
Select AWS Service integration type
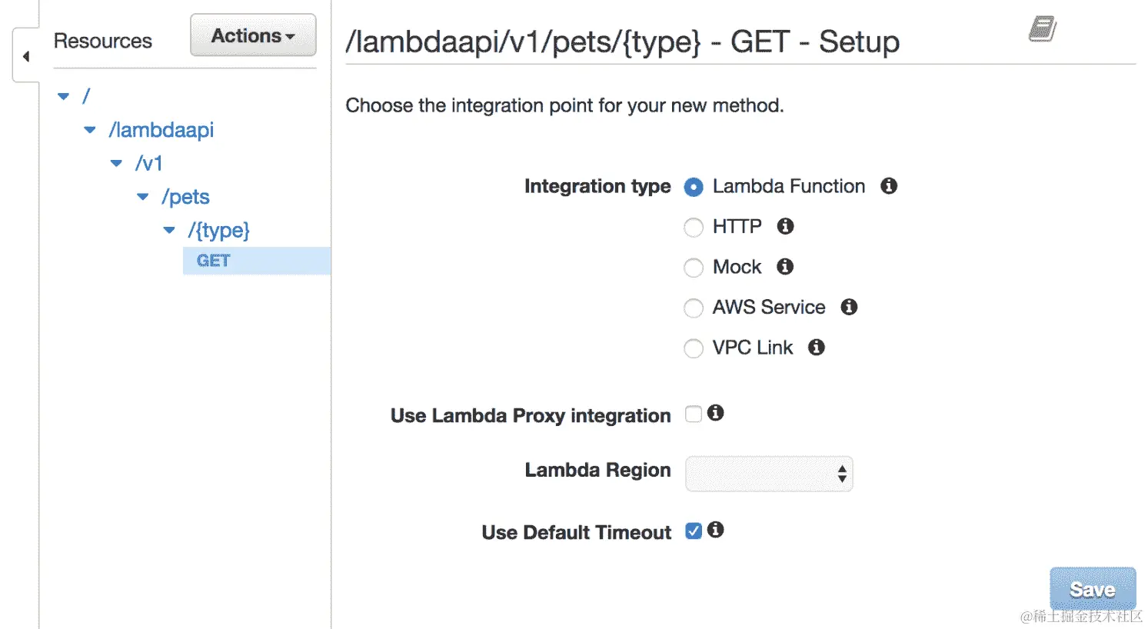(694, 308)
